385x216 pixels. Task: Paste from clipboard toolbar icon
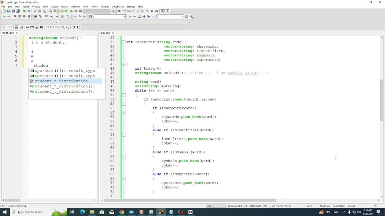pyautogui.click(x=44, y=11)
